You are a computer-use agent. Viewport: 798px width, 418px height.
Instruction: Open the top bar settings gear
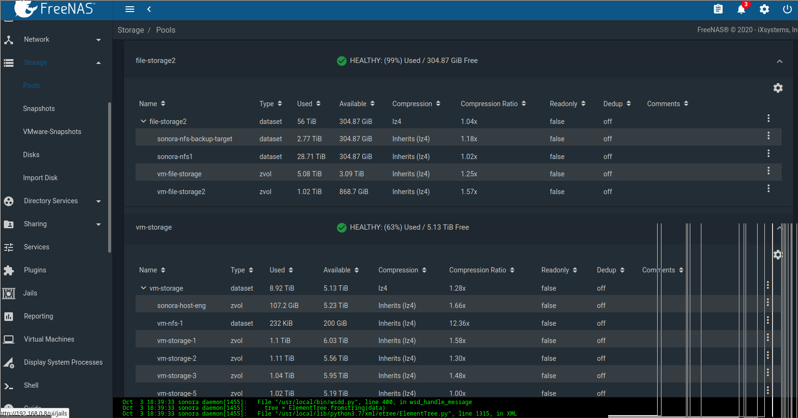pos(764,9)
